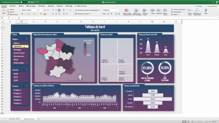
Task: Click Fusionner et centrer button
Action: point(83,14)
